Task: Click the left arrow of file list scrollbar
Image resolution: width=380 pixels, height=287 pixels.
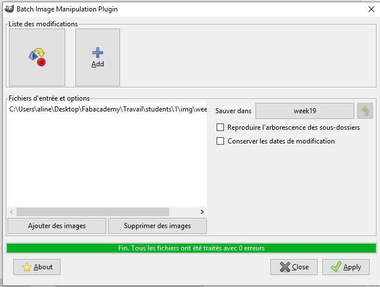Action: 11,212
